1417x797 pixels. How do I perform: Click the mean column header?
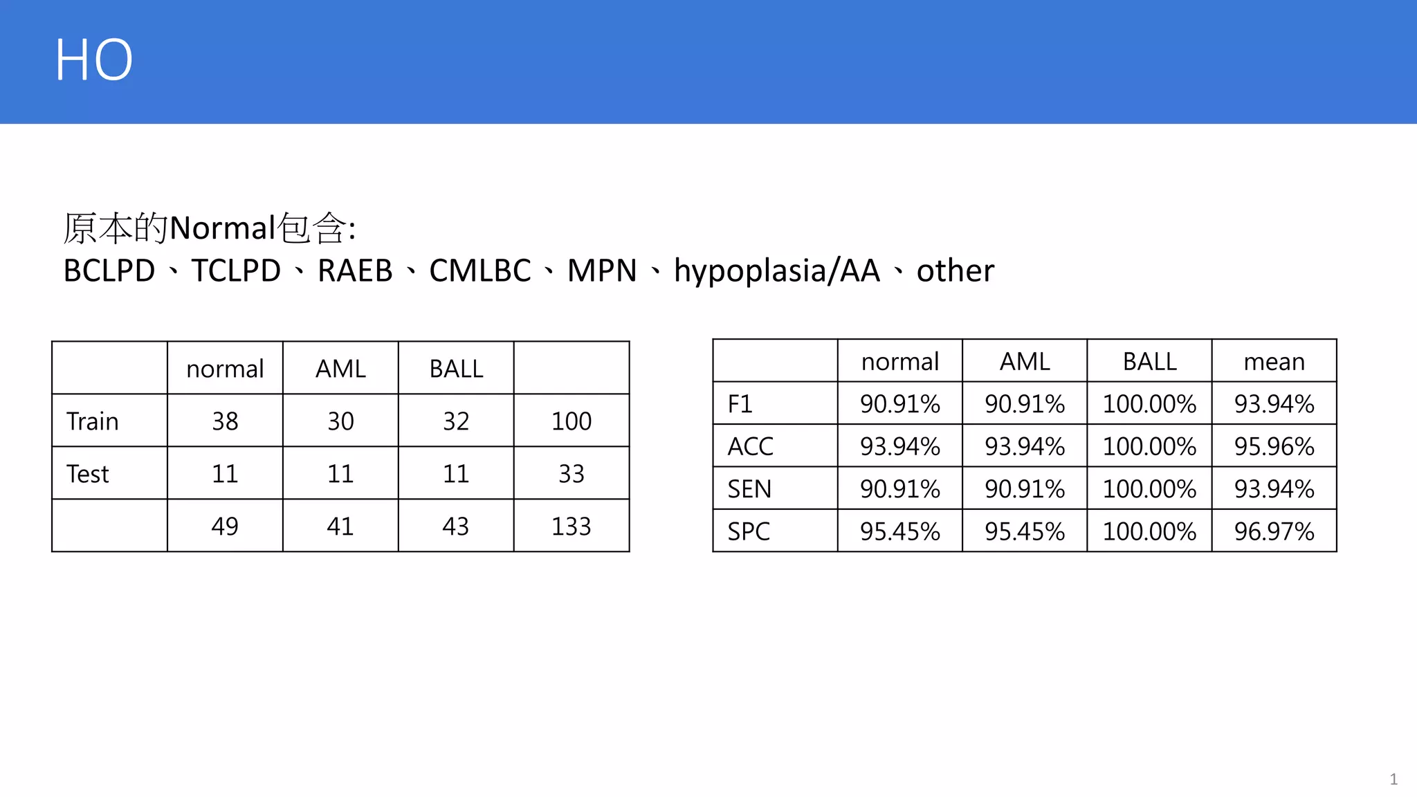click(1274, 361)
